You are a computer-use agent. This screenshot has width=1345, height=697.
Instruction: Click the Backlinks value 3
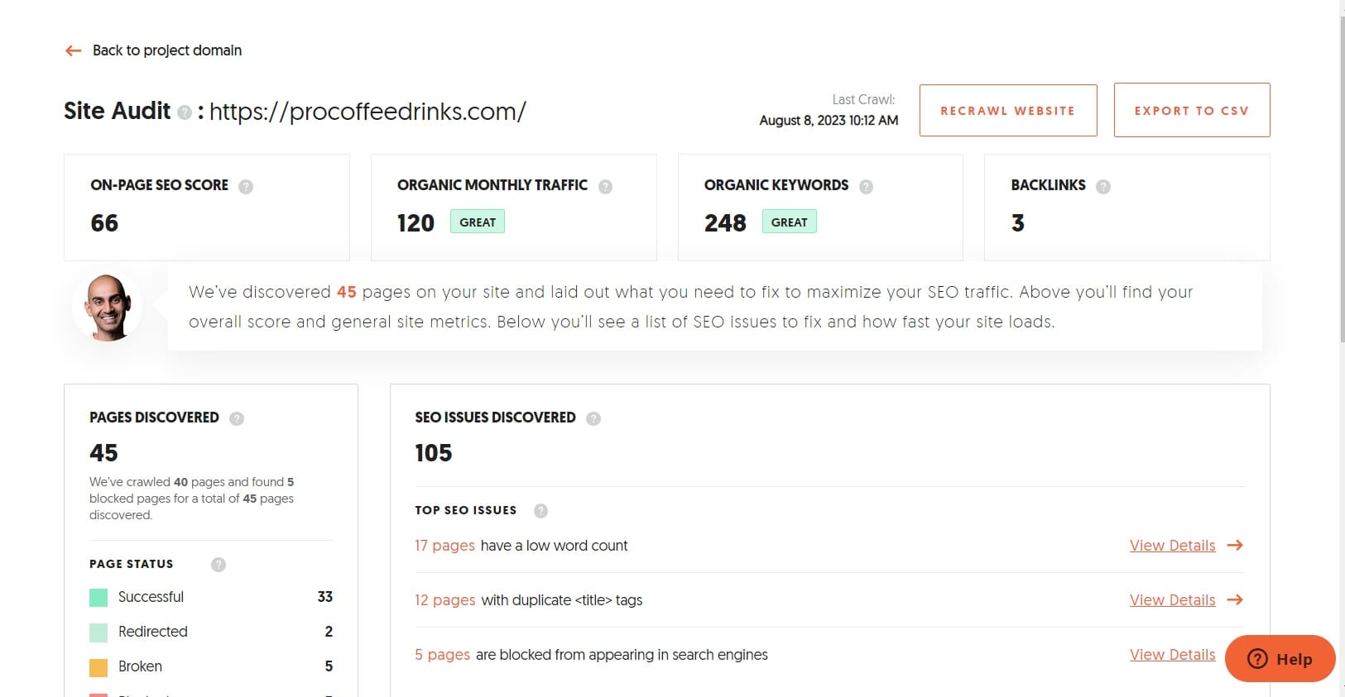[x=1018, y=223]
